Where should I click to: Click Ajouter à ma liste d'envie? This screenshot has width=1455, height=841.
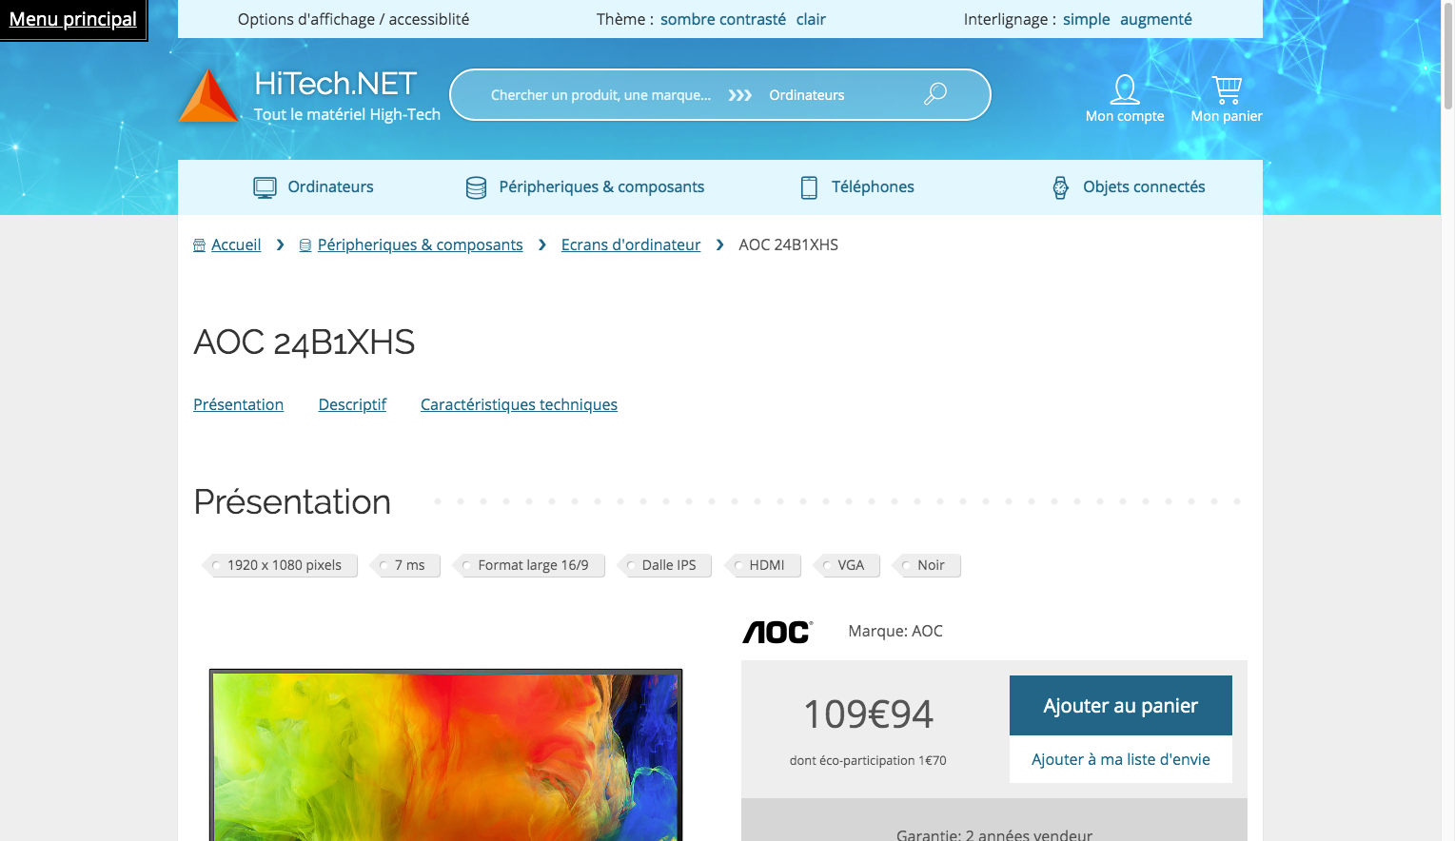[x=1120, y=759]
